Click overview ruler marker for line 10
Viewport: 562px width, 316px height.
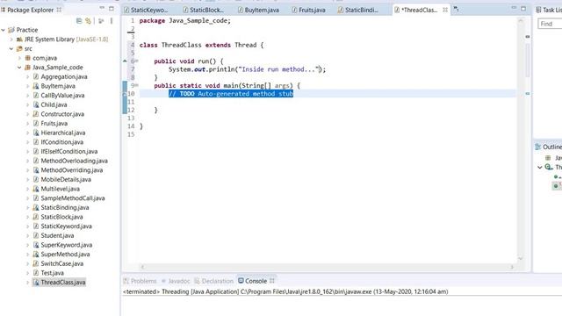point(528,94)
